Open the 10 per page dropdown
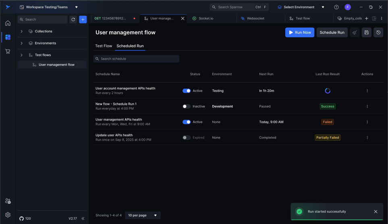This screenshot has height=224, width=388. 143,215
